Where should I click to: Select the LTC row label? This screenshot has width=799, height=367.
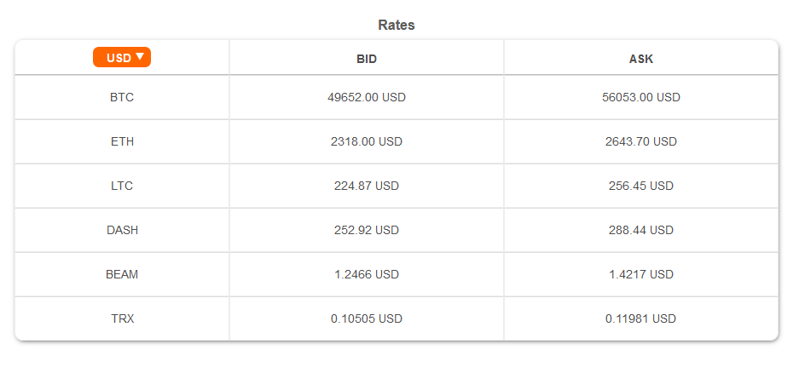[122, 186]
